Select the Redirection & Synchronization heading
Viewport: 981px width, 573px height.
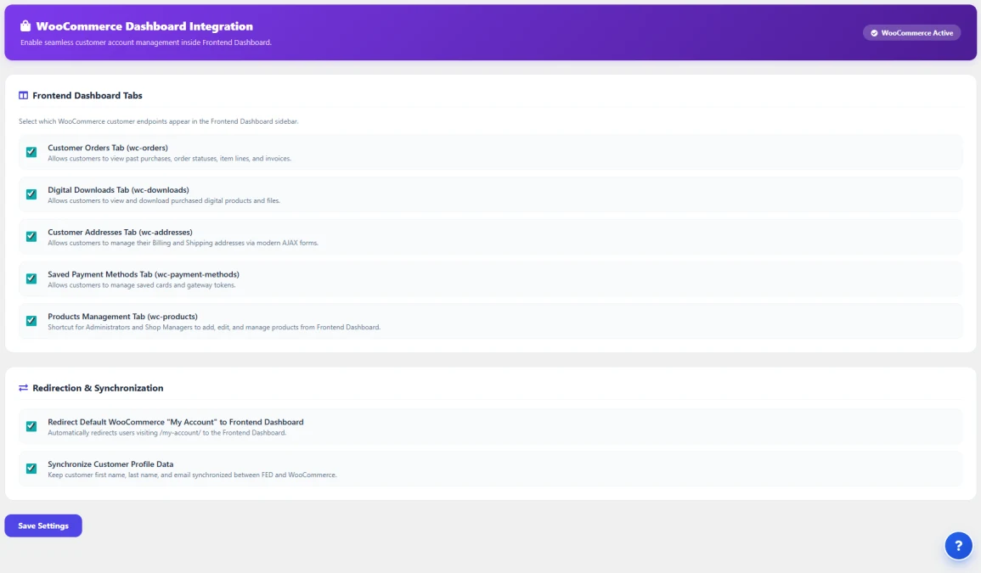click(x=98, y=388)
